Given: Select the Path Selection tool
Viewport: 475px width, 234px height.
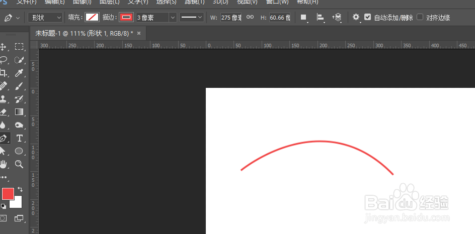Looking at the screenshot, I should pos(3,151).
